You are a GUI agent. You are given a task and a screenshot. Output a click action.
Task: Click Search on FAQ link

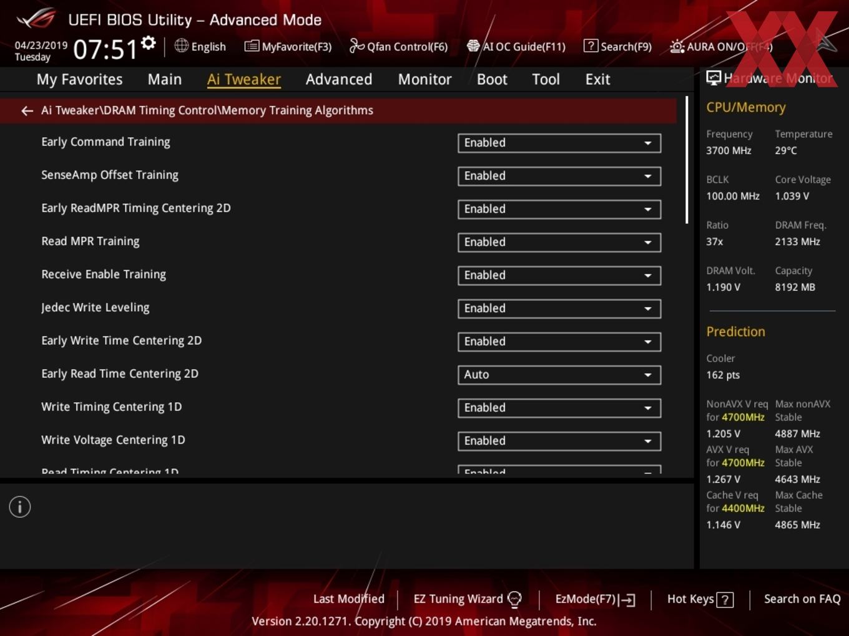tap(802, 599)
